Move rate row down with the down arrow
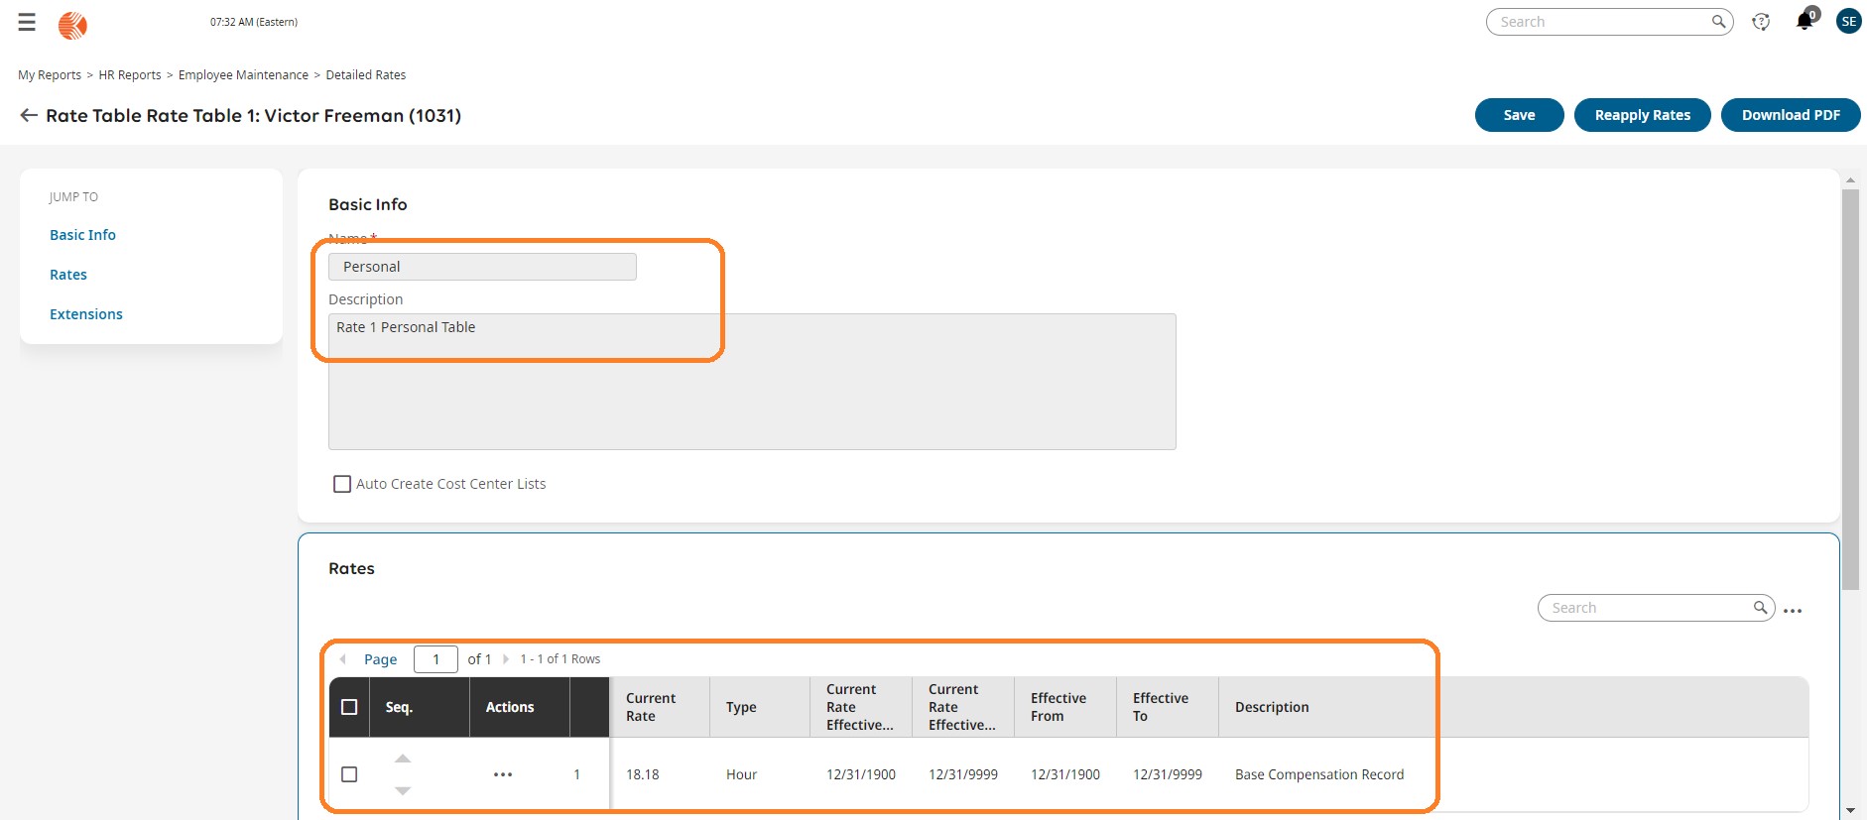The height and width of the screenshot is (820, 1867). [403, 790]
